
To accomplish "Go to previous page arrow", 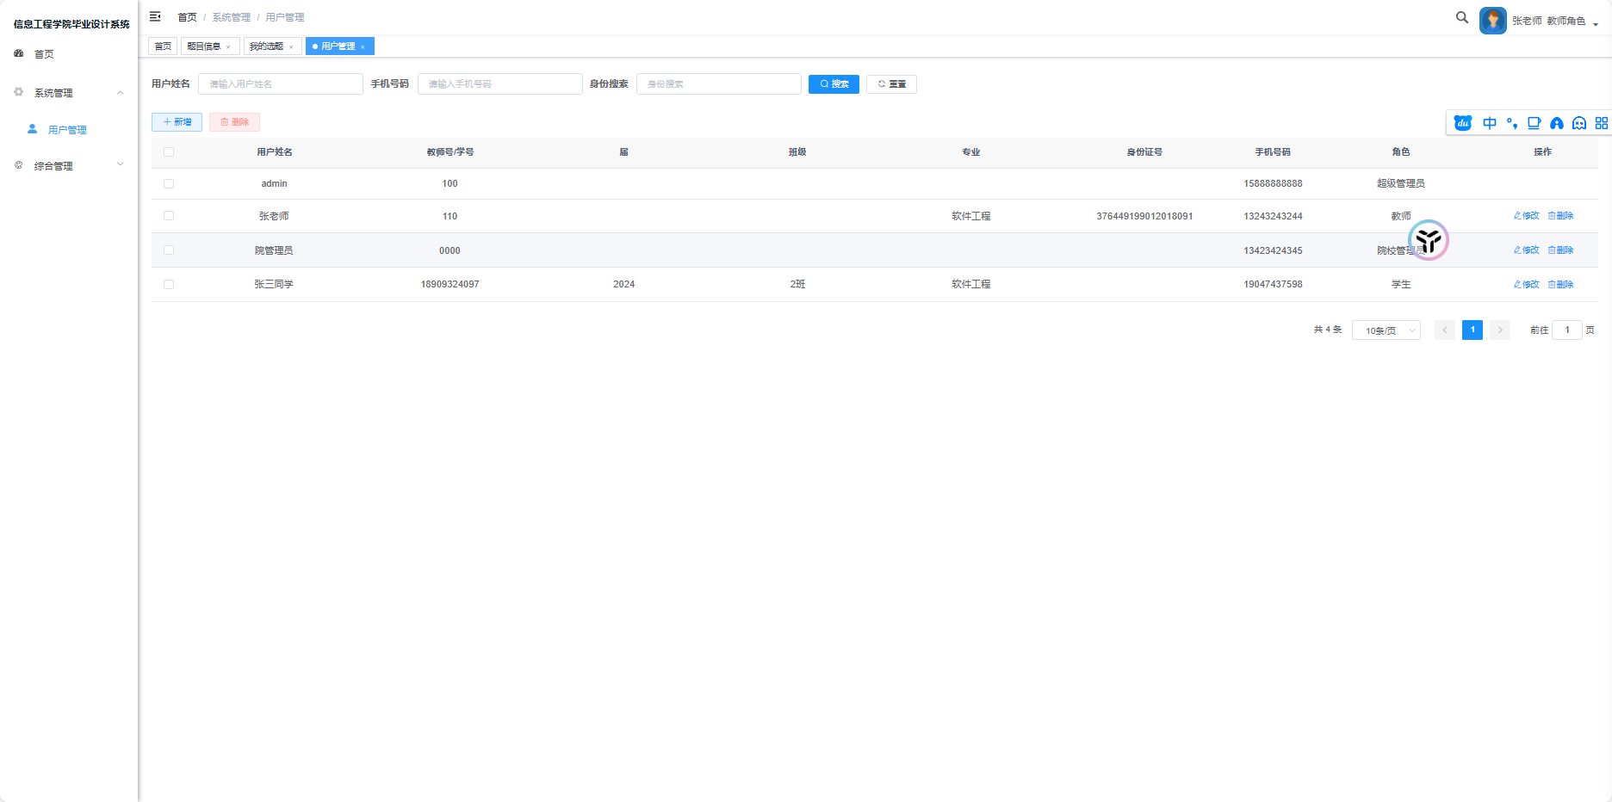I will point(1445,330).
